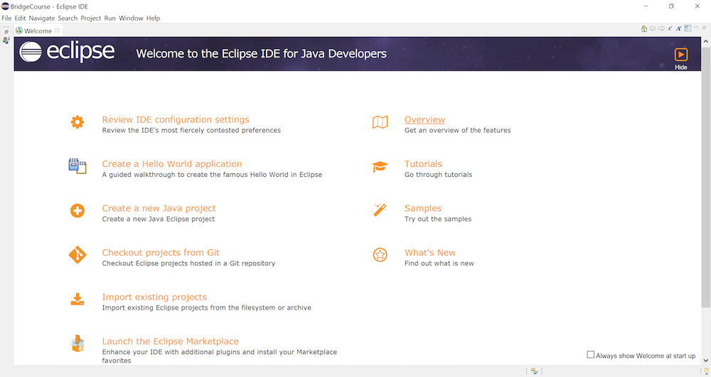Open the Window menu
This screenshot has width=711, height=377.
(131, 18)
